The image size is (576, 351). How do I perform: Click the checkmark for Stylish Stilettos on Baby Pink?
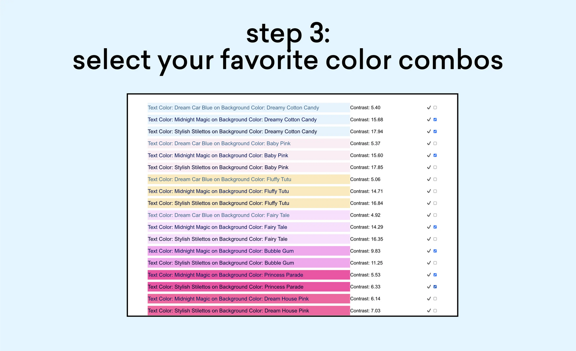pos(429,167)
